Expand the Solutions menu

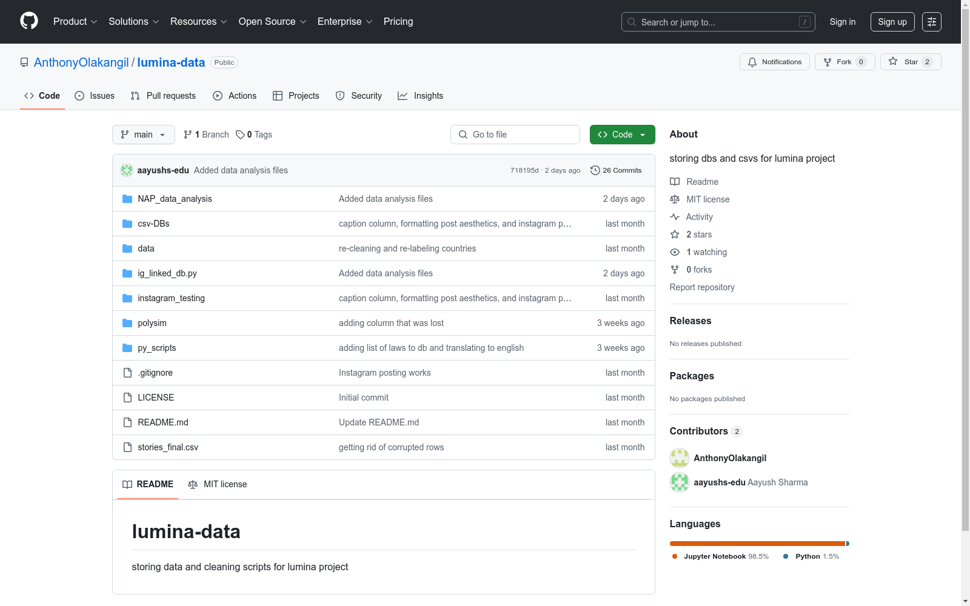(134, 22)
